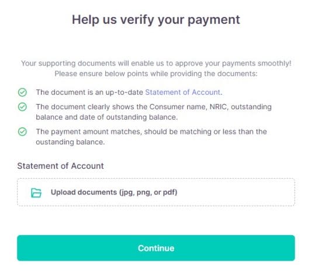Screen dimensions: 311x277
Task: Open the Statement of Account hyperlink
Action: 182,92
